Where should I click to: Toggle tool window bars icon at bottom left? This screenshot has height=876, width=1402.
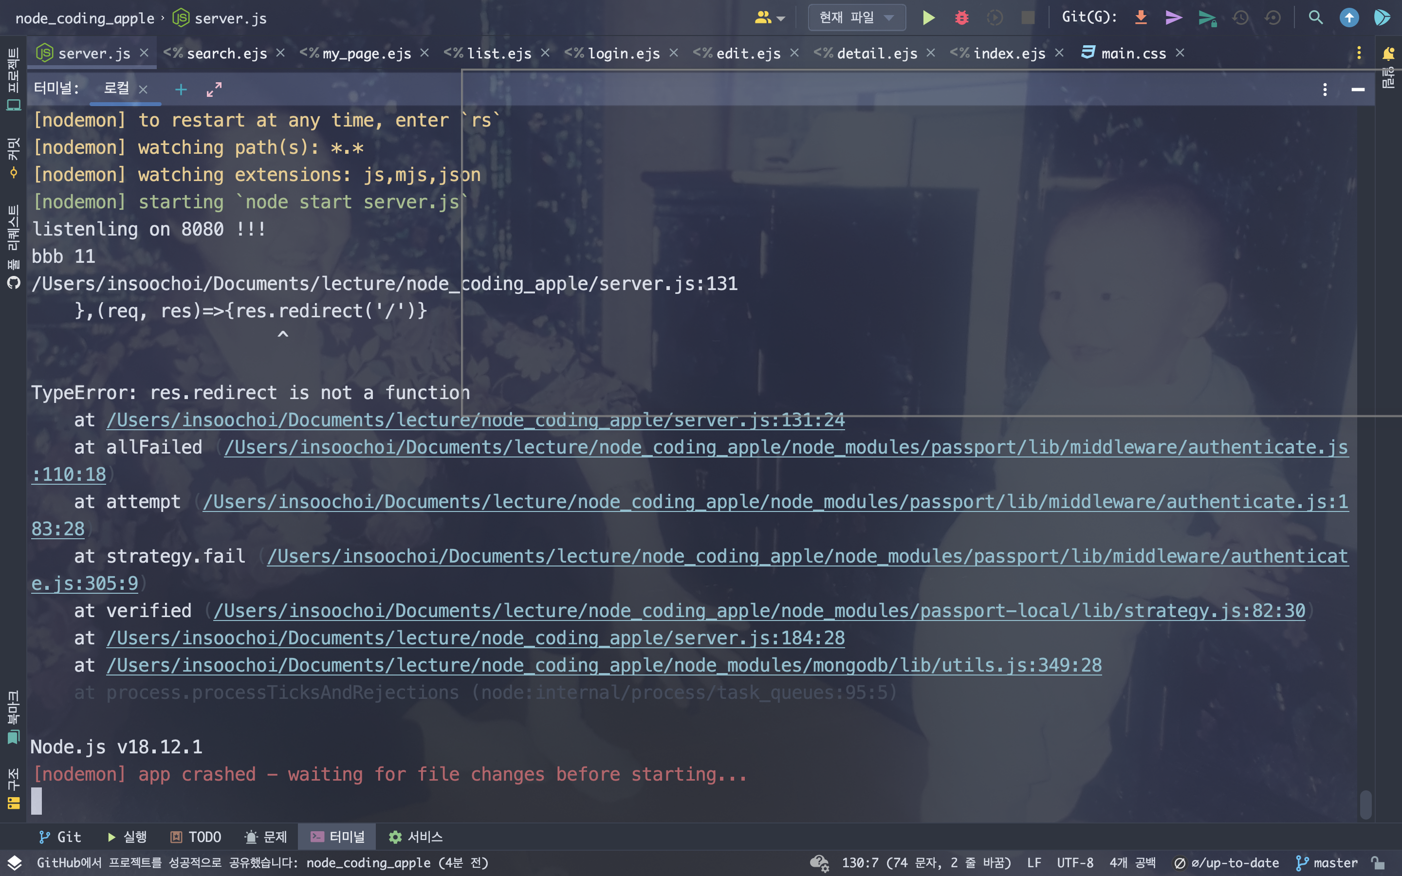(15, 863)
